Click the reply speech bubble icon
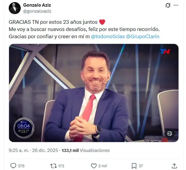The width and height of the screenshot is (186, 170). tap(13, 166)
